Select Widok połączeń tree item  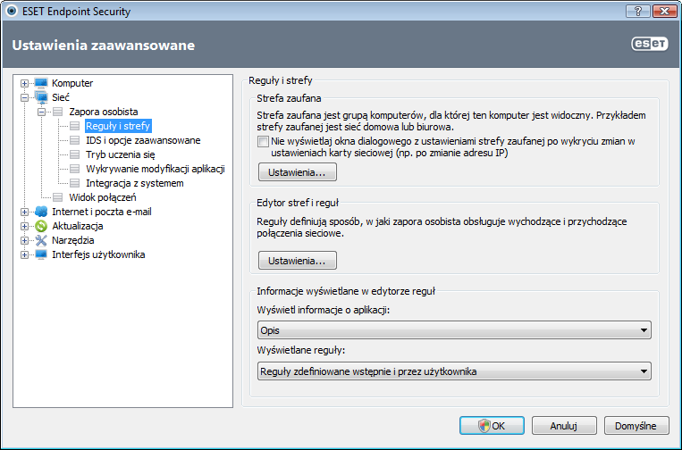tap(103, 197)
